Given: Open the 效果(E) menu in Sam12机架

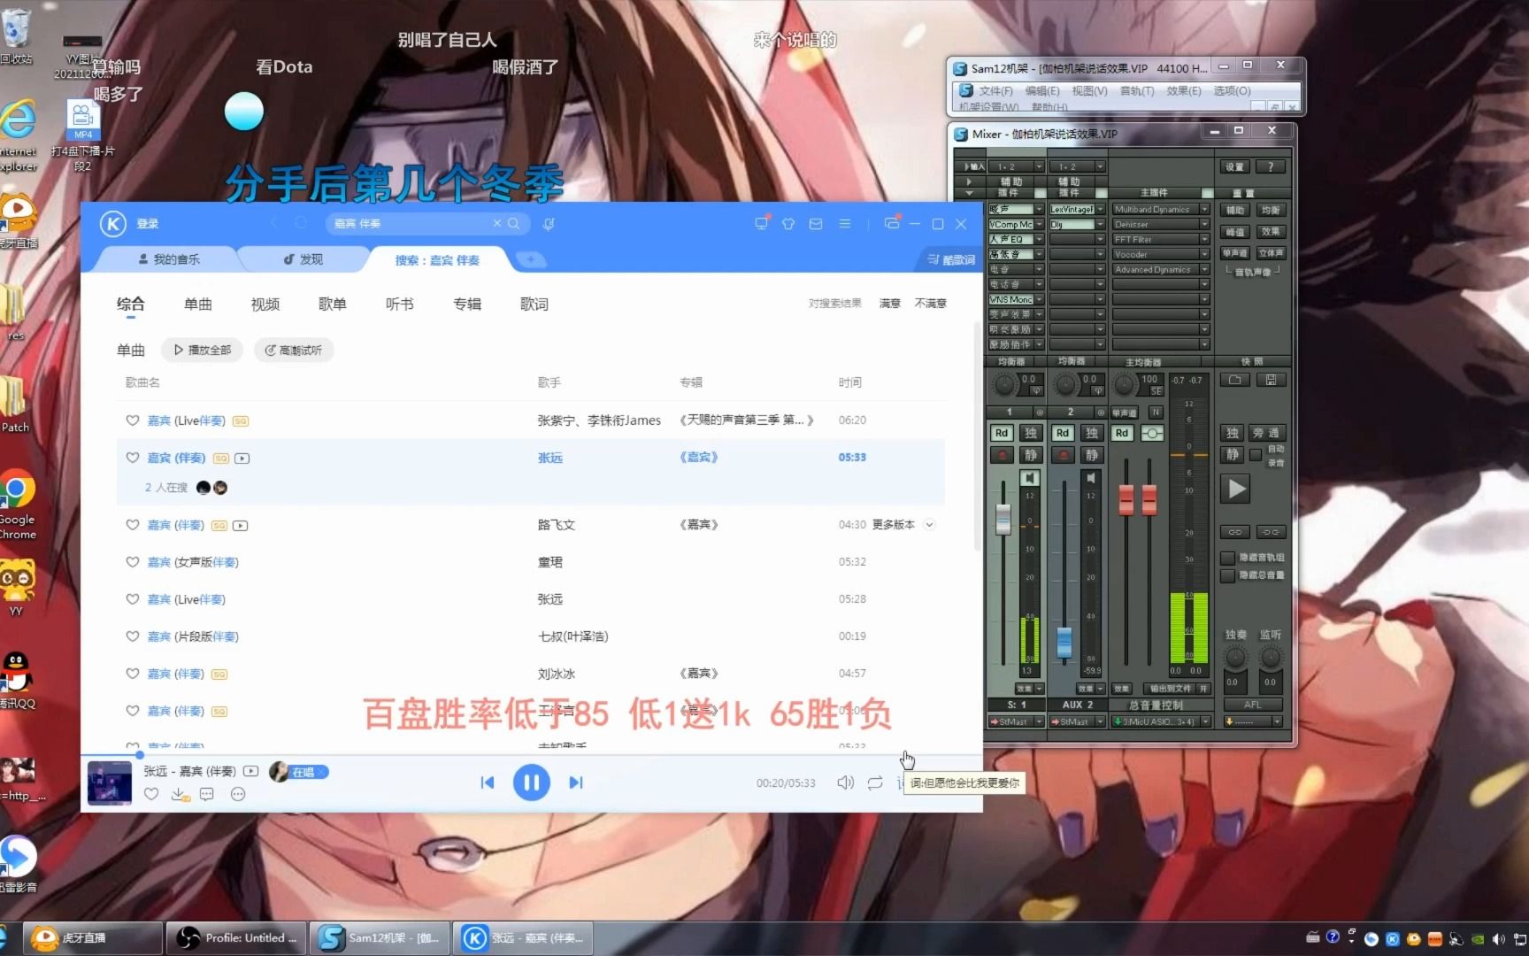Looking at the screenshot, I should pos(1184,90).
